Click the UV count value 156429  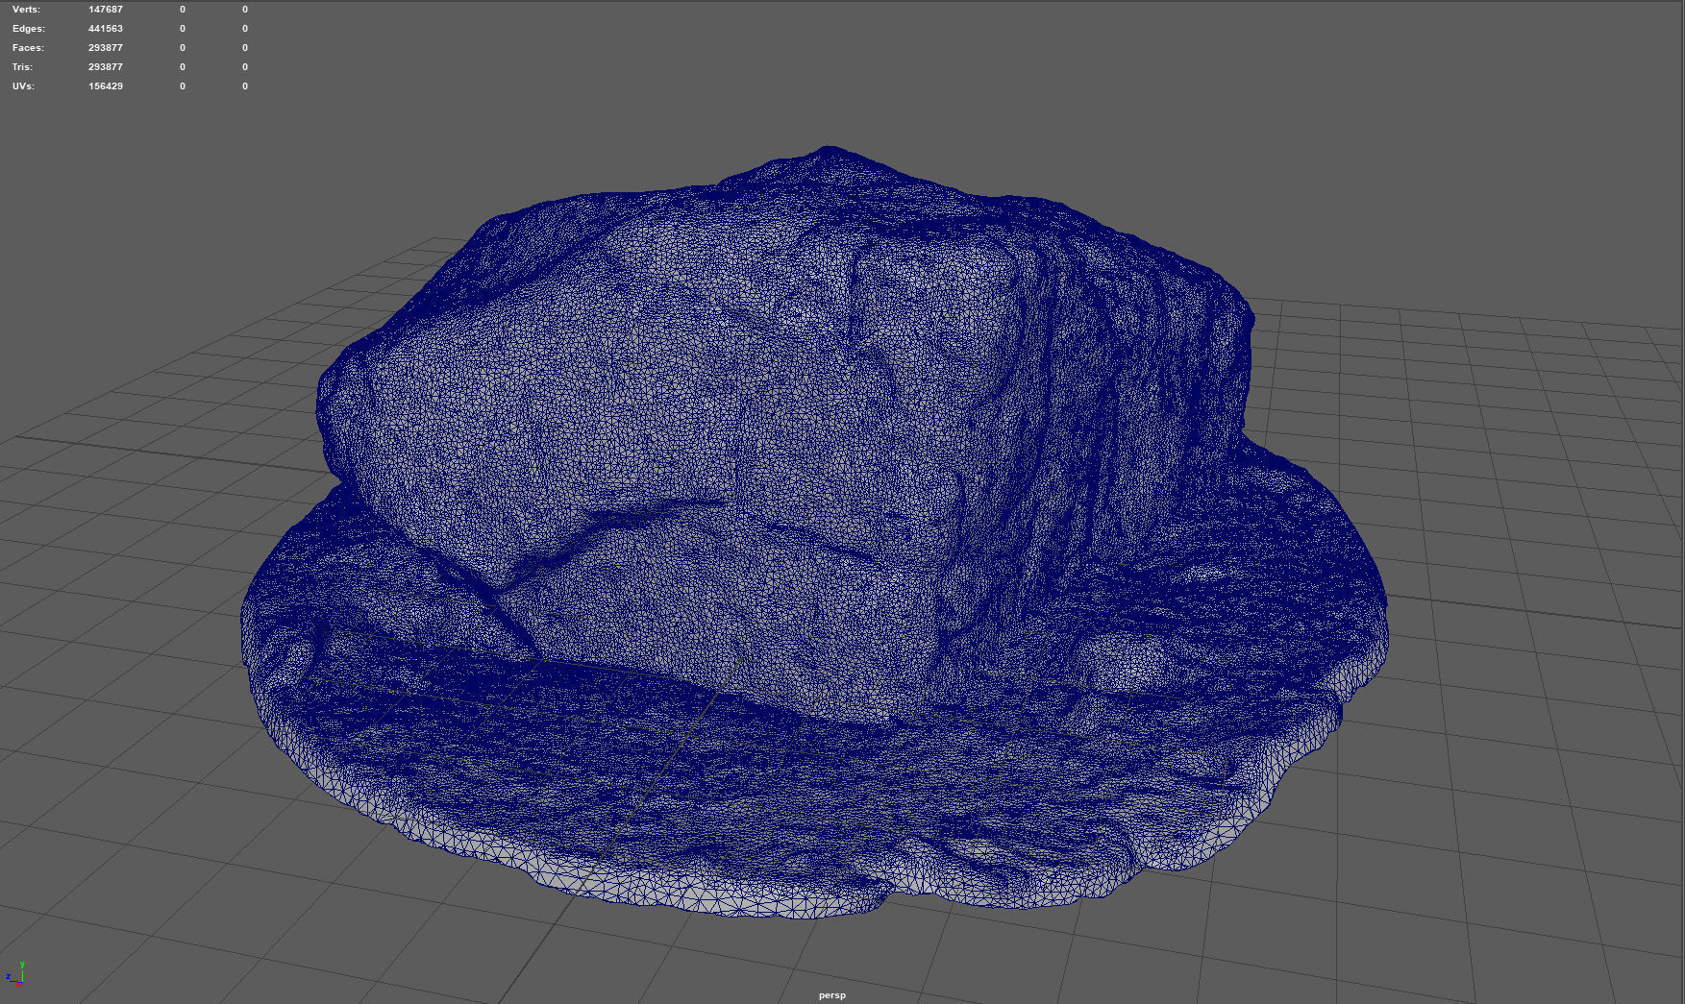tap(106, 86)
